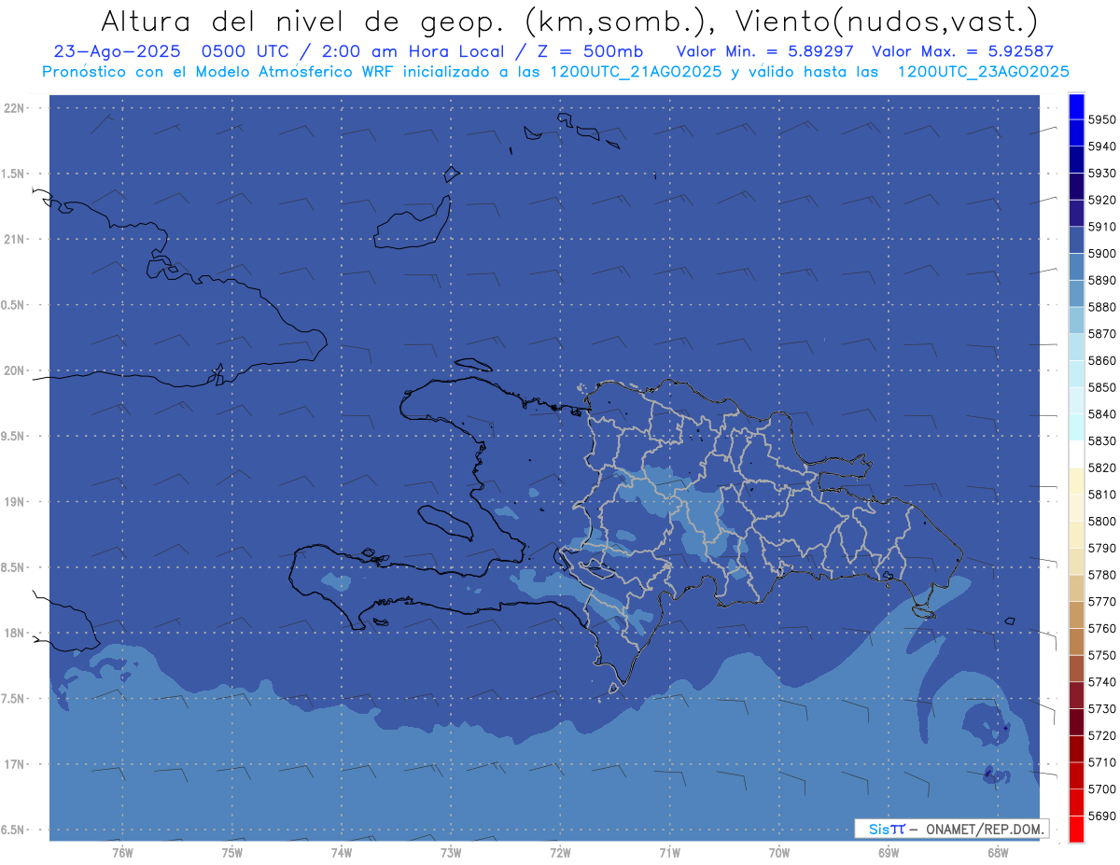
Task: Click the '68W' longitude label
Action: [997, 852]
